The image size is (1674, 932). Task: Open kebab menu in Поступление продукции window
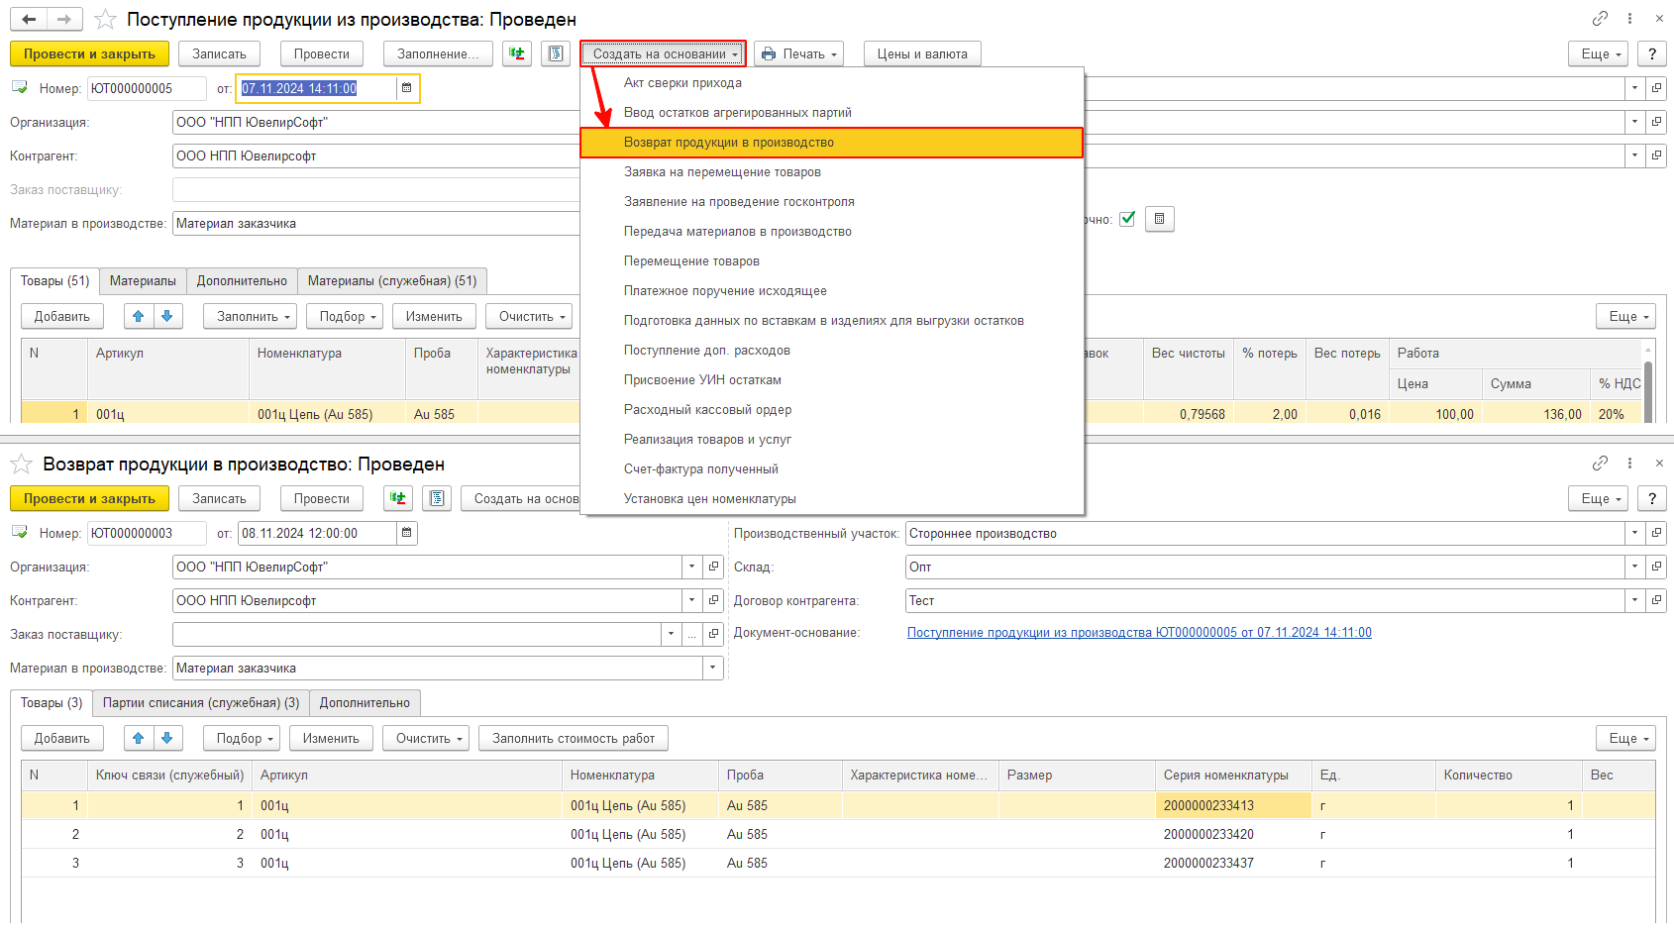(1629, 19)
